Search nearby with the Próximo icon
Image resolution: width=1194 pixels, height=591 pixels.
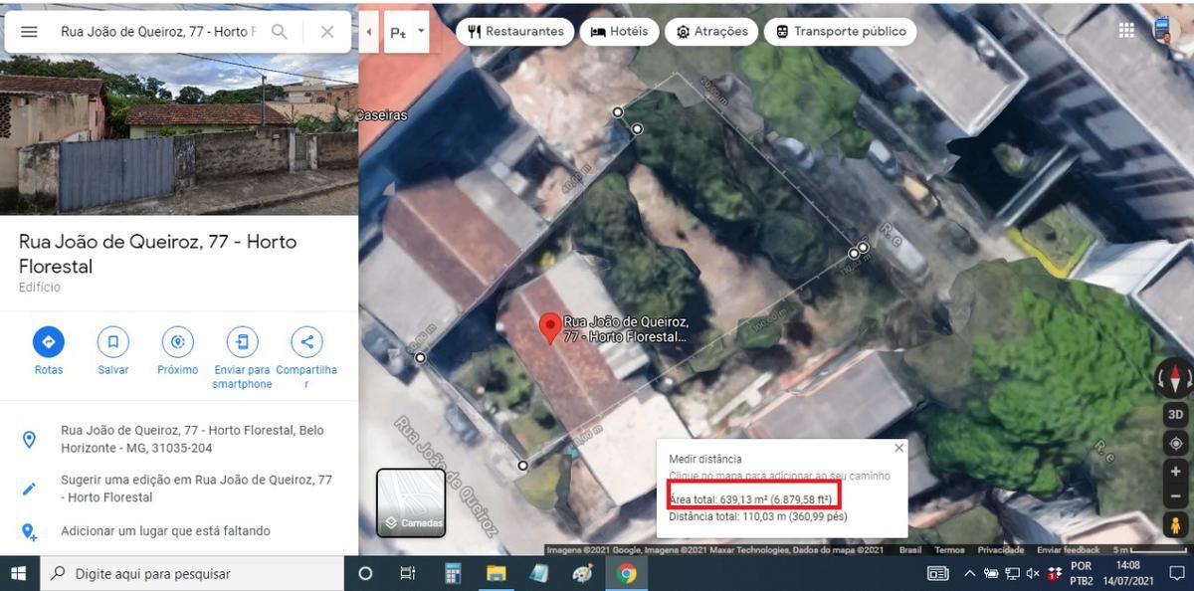pos(177,342)
